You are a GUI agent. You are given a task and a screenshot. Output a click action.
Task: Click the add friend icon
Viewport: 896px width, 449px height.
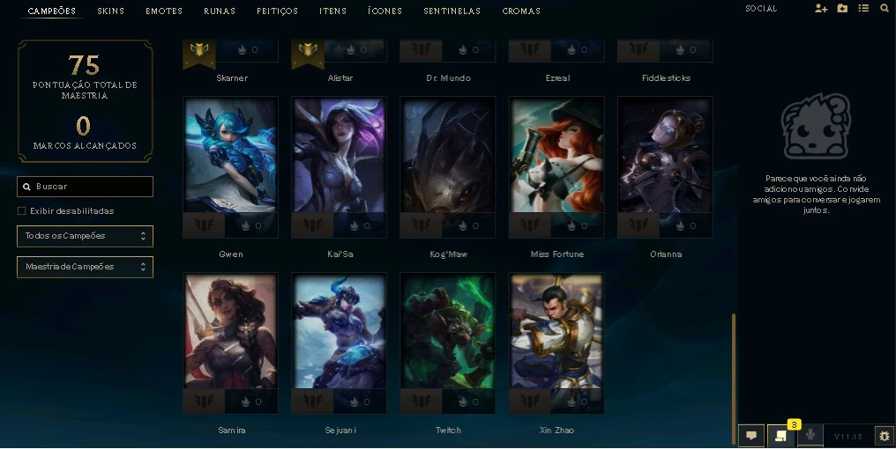821,9
